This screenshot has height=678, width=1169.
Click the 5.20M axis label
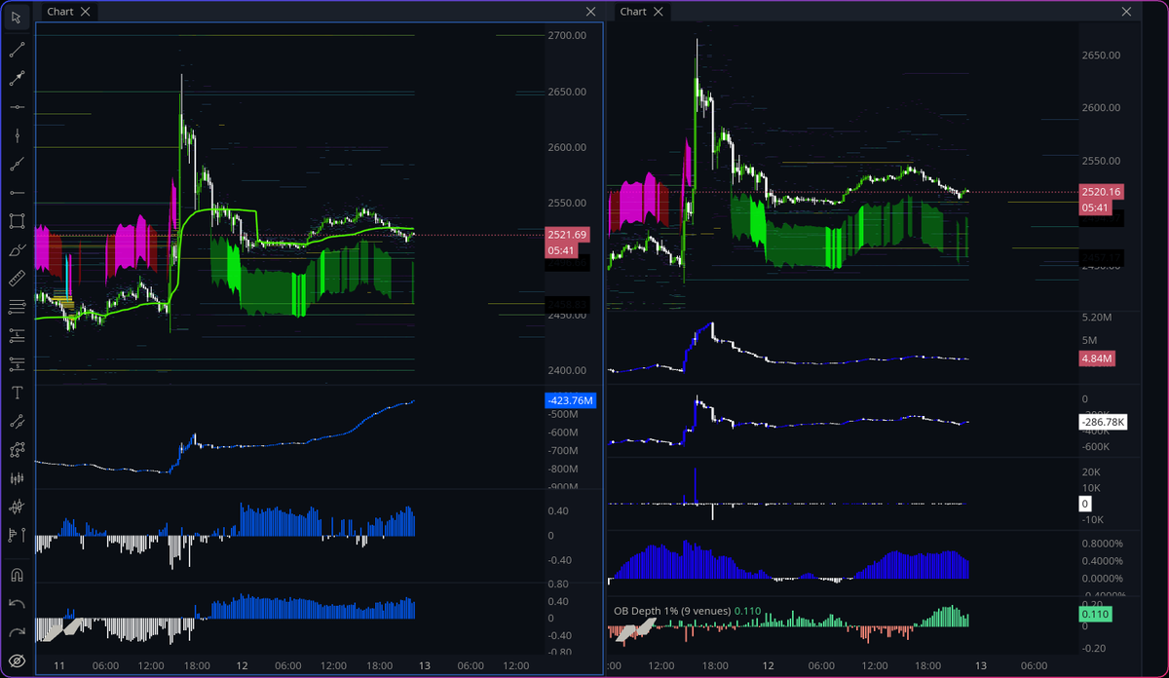pyautogui.click(x=1098, y=318)
